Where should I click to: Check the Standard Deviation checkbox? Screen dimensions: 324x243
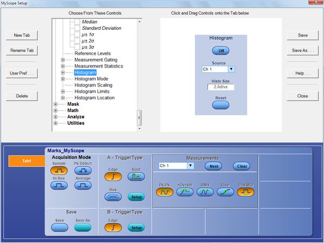tap(76, 28)
